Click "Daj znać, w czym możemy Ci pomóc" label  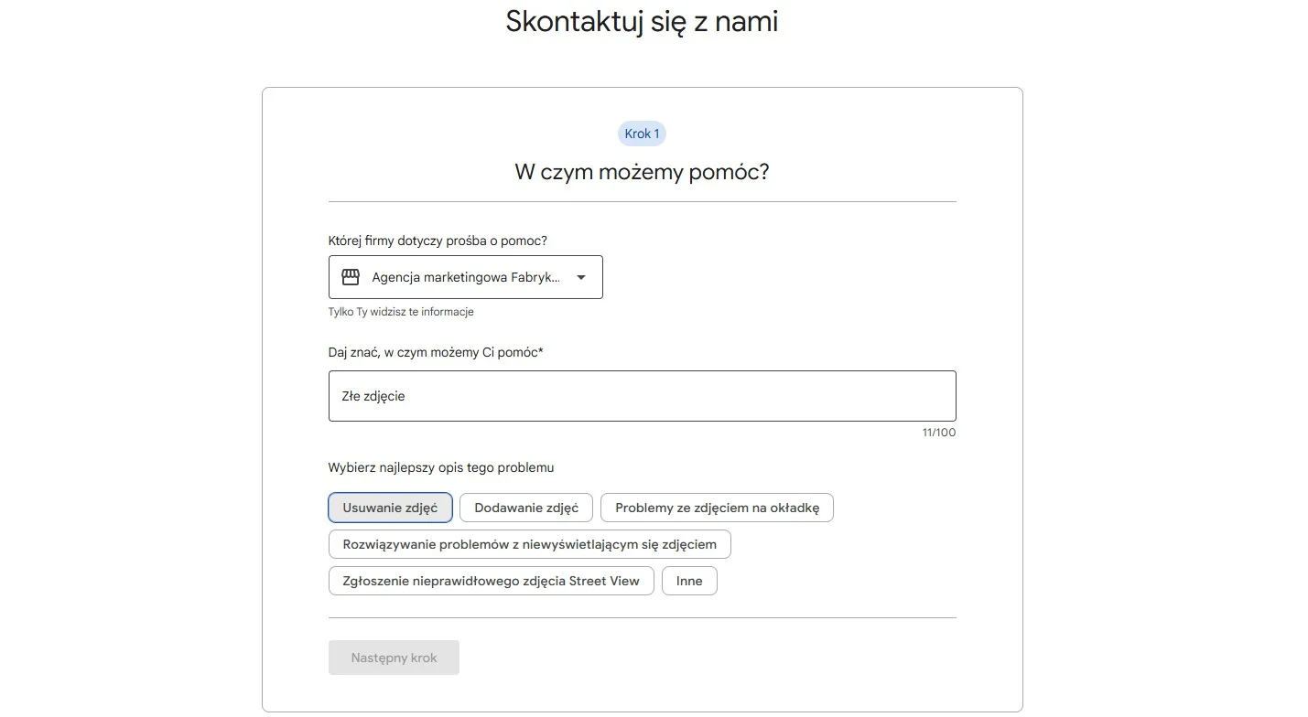click(x=435, y=352)
